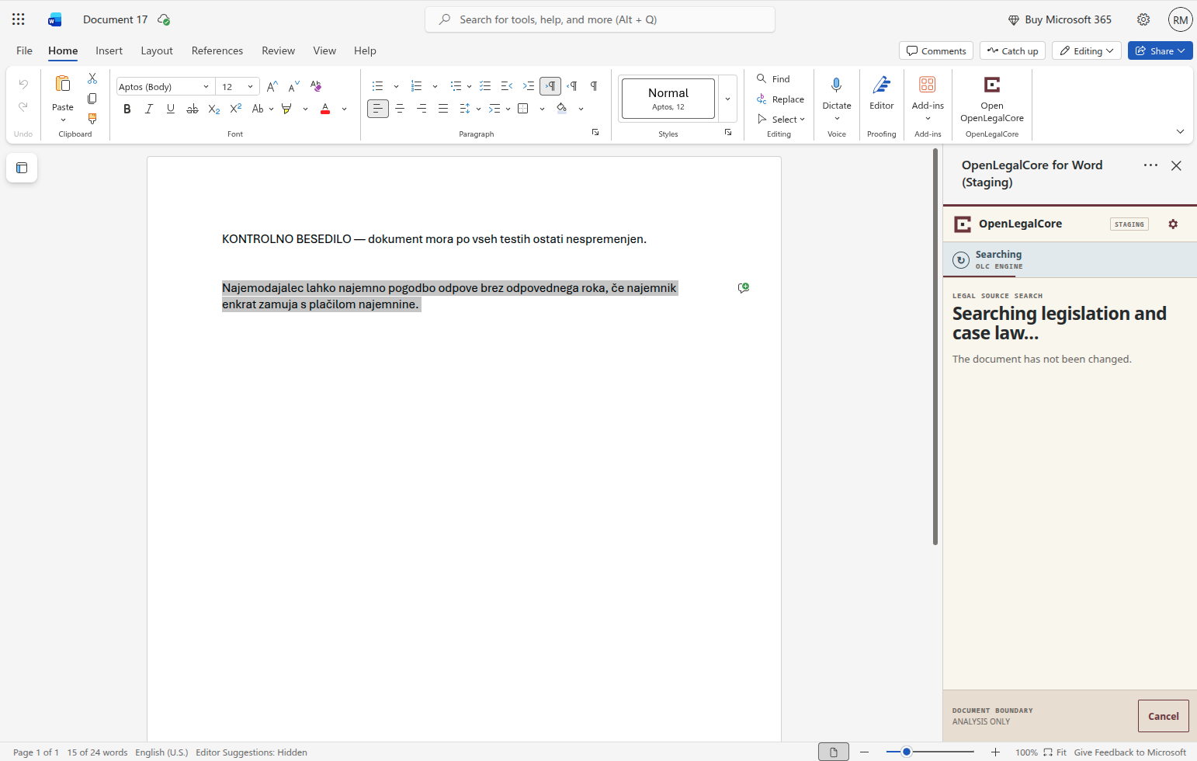Apply subscript formatting
Screen dimensions: 1197x761
coord(214,109)
